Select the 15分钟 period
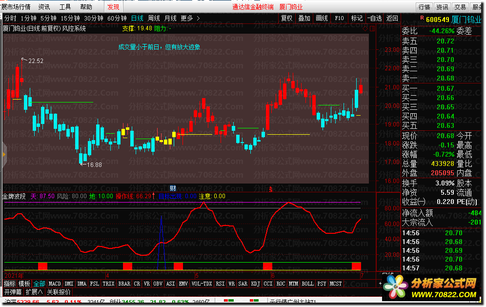486x307 pixels. pos(70,18)
